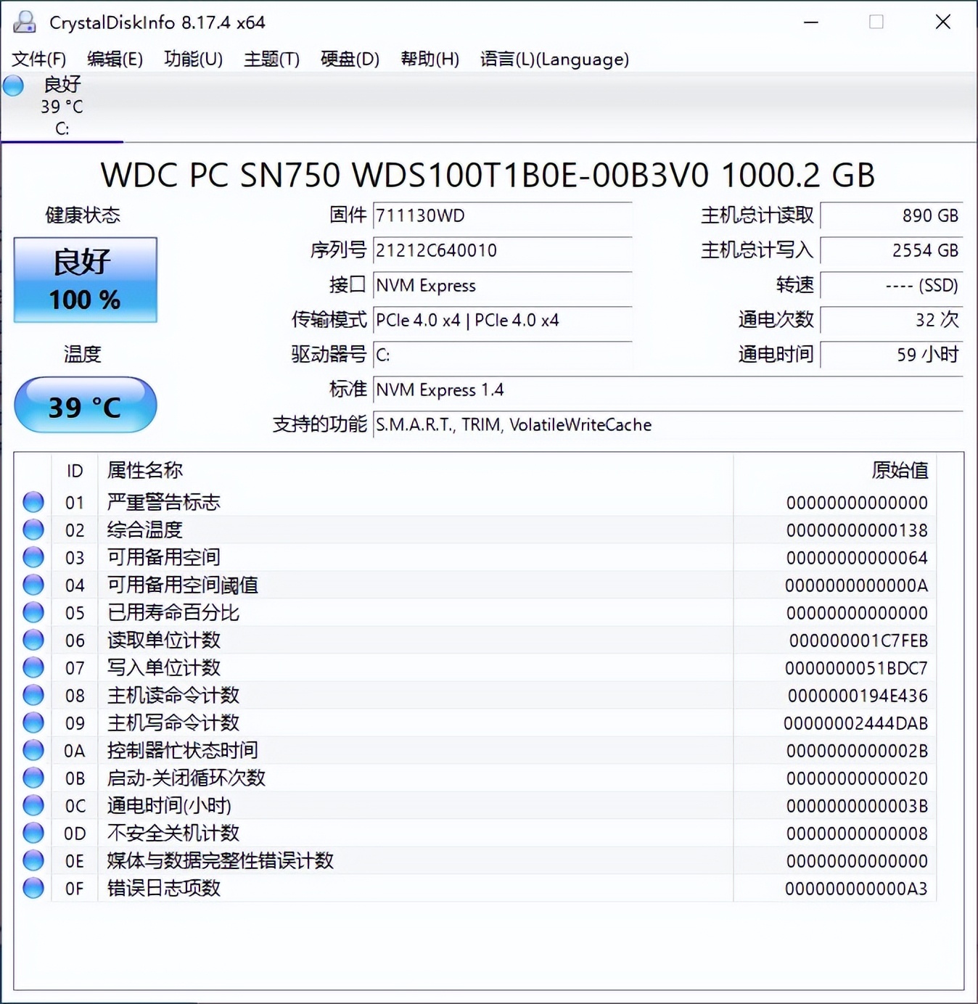Viewport: 978px width, 1004px height.
Task: Open the 帮助(H) menu
Action: 430,59
